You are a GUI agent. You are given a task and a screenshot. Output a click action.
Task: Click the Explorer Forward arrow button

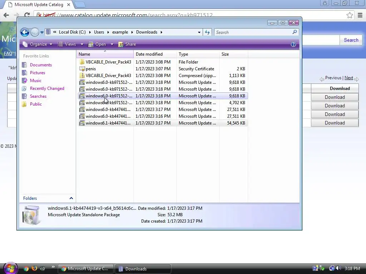[35, 32]
